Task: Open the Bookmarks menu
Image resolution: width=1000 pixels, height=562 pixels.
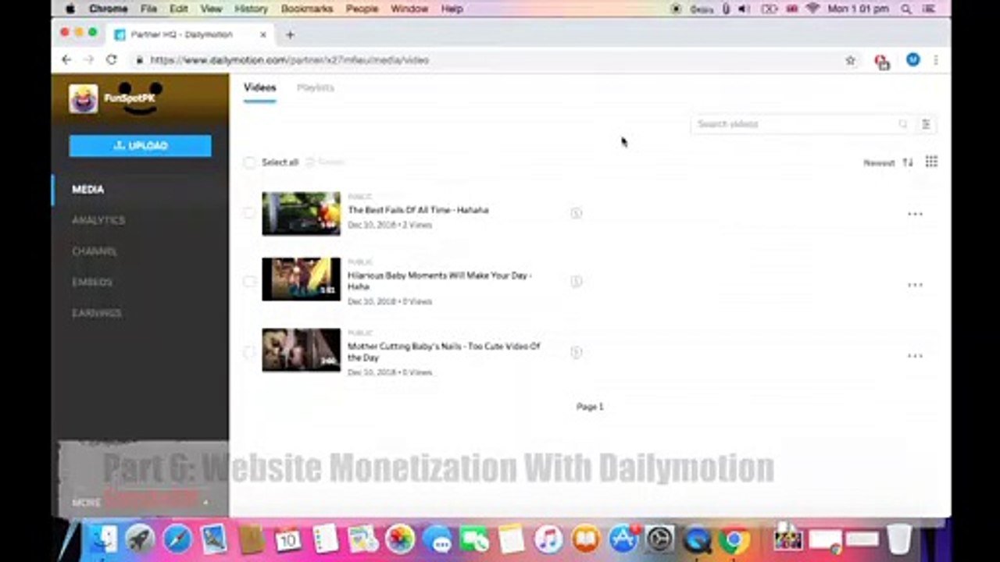Action: [x=308, y=9]
